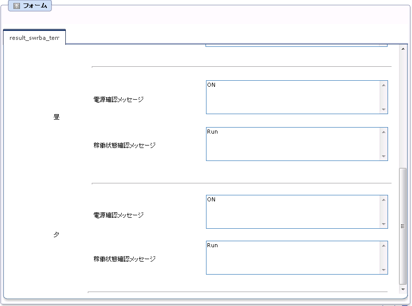Image resolution: width=412 pixels, height=306 pixels.
Task: Click the 夕 稼働状態確認メッセージ text area containing Run
Action: pyautogui.click(x=297, y=258)
